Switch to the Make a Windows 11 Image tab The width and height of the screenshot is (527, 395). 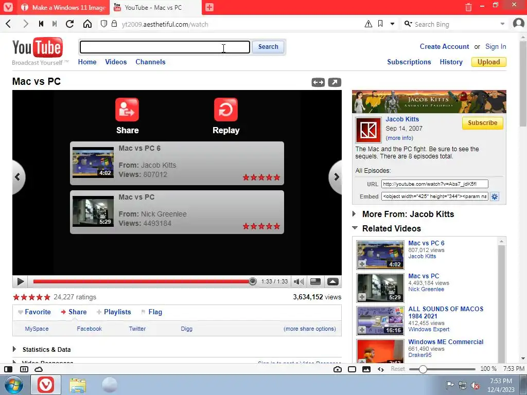click(x=63, y=7)
